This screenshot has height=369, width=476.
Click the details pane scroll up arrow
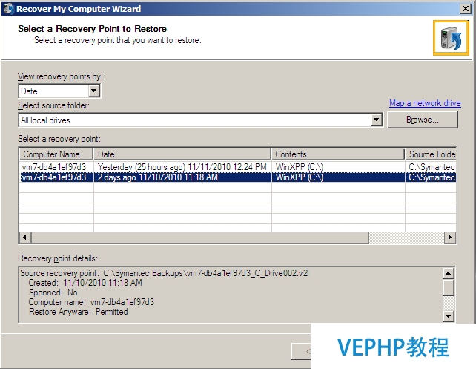[x=449, y=273]
